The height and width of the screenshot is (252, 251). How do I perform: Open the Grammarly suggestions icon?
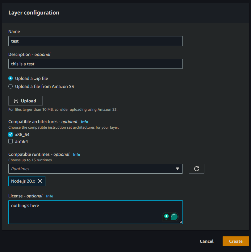click(x=174, y=217)
